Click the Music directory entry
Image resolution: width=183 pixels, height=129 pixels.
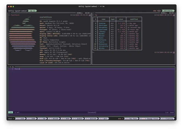click(101, 38)
